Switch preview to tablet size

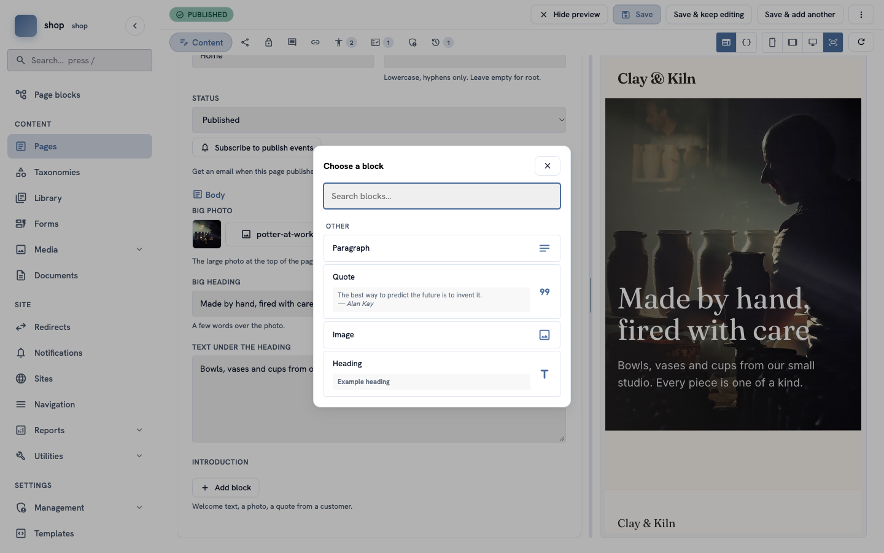click(793, 42)
